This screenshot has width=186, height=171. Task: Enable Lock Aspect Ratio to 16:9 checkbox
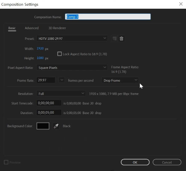pyautogui.click(x=60, y=54)
